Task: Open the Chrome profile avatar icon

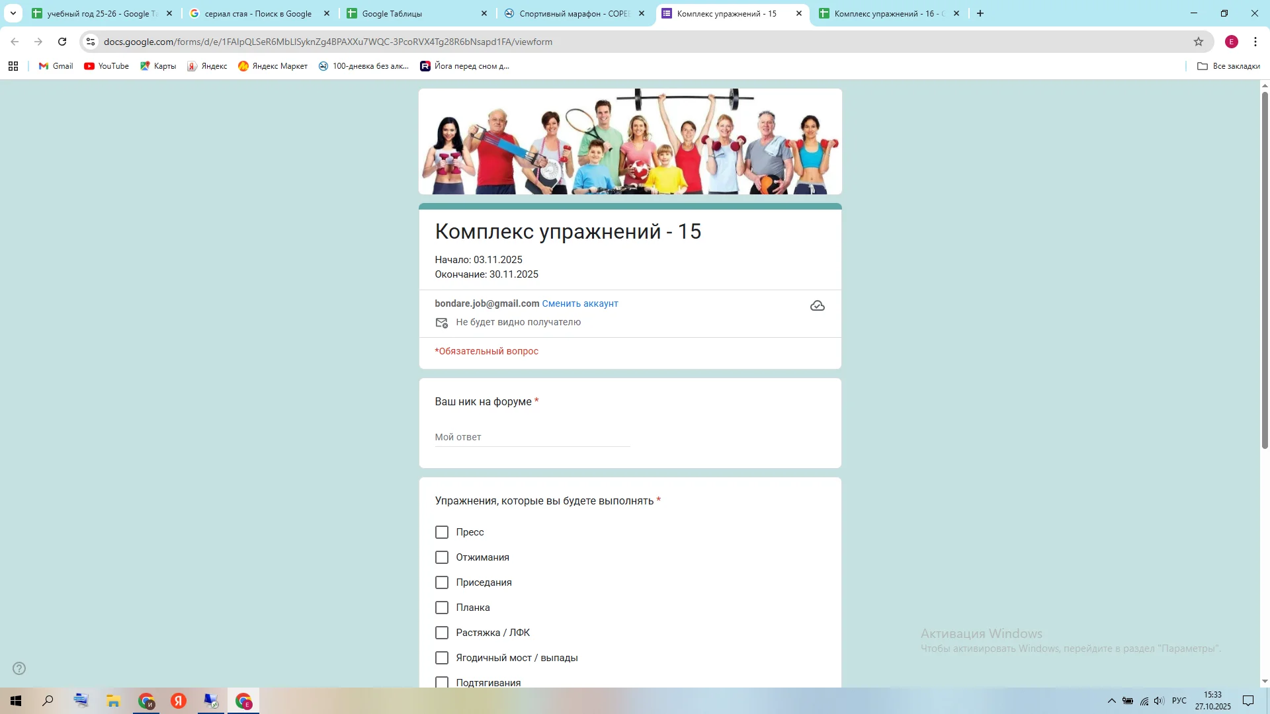Action: (1231, 42)
